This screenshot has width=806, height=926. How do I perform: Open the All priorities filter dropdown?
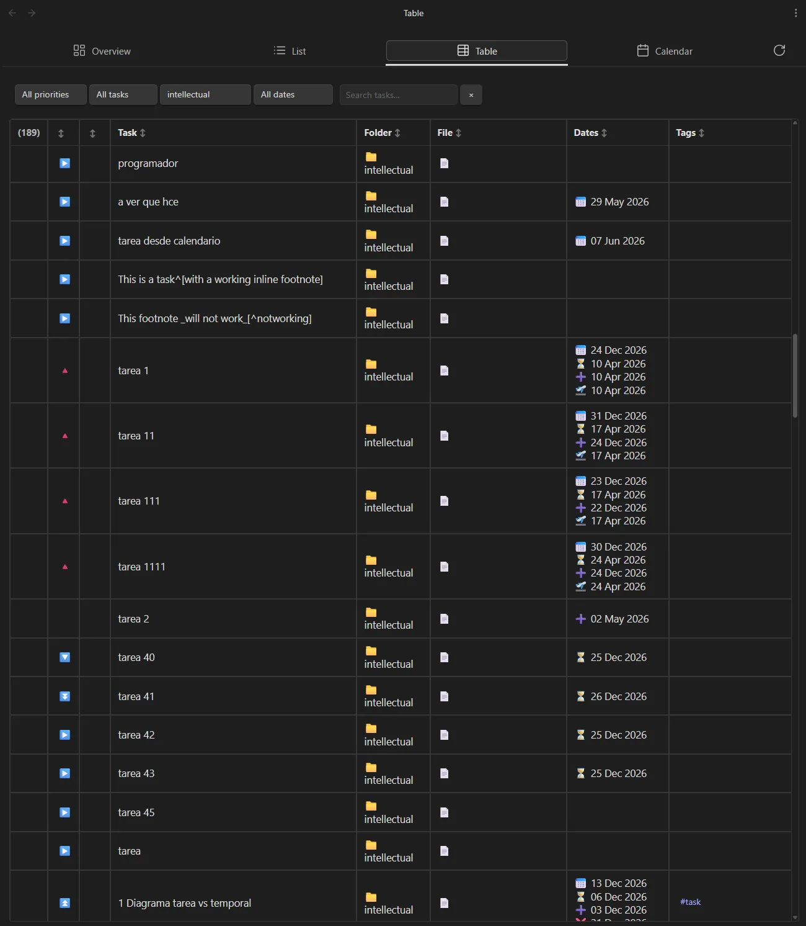point(51,94)
